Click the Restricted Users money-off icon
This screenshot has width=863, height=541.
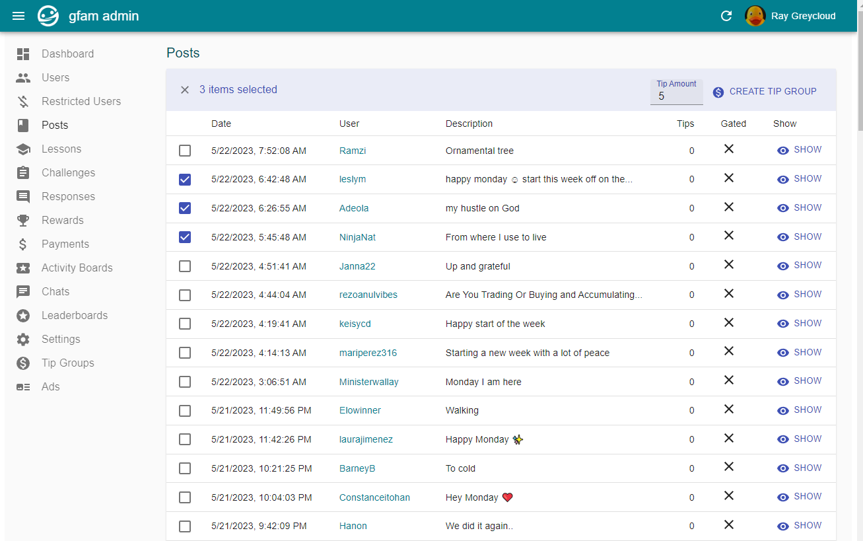[23, 102]
